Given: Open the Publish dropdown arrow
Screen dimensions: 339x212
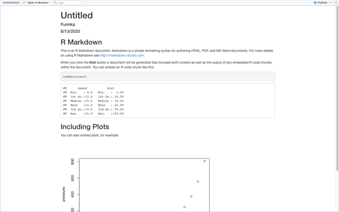Looking at the screenshot, I should coord(330,3).
